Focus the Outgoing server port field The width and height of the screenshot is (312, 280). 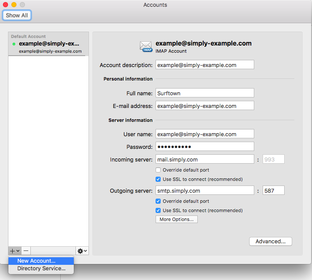pos(273,191)
